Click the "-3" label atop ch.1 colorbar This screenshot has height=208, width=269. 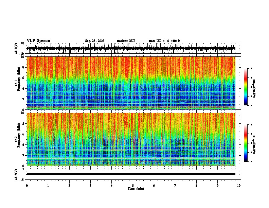point(250,68)
